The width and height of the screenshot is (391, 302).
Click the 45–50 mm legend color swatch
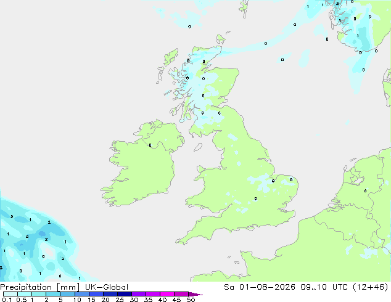point(181,294)
